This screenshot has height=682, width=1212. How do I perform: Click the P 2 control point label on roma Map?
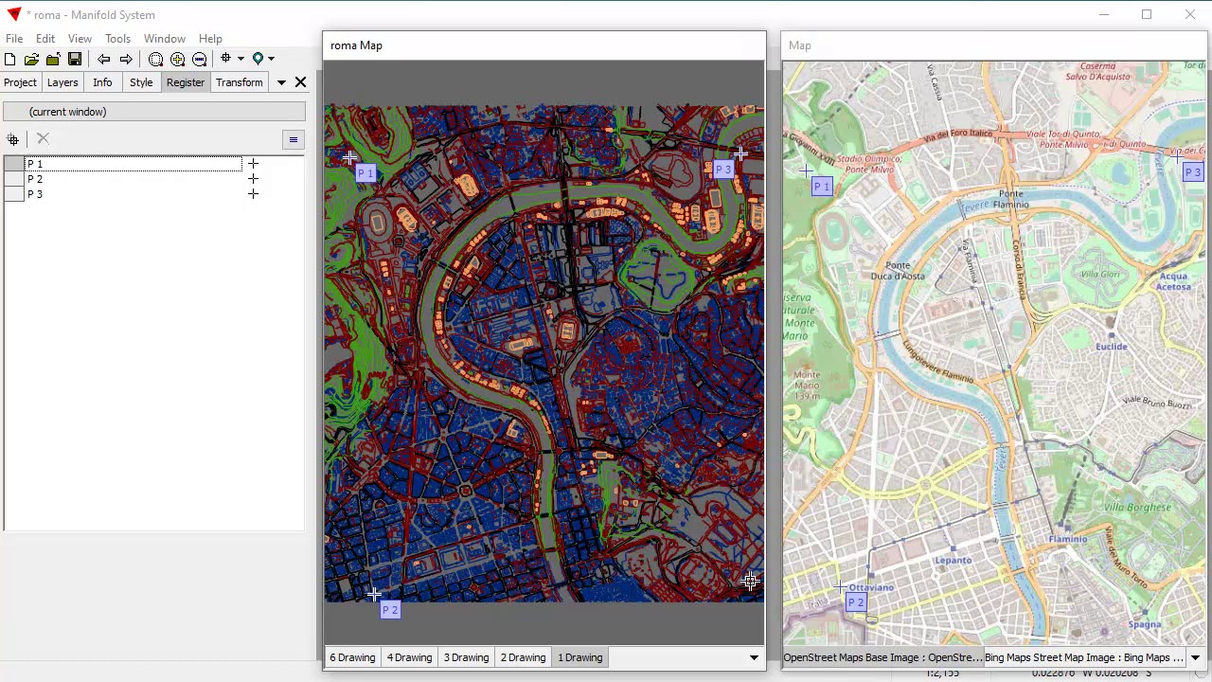point(390,610)
